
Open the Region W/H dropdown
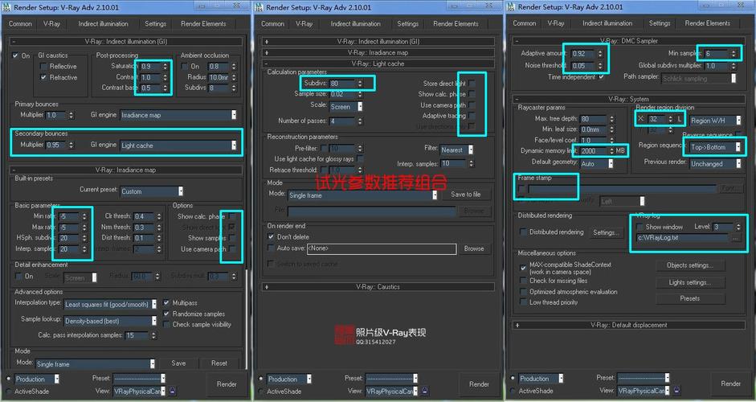click(x=714, y=121)
